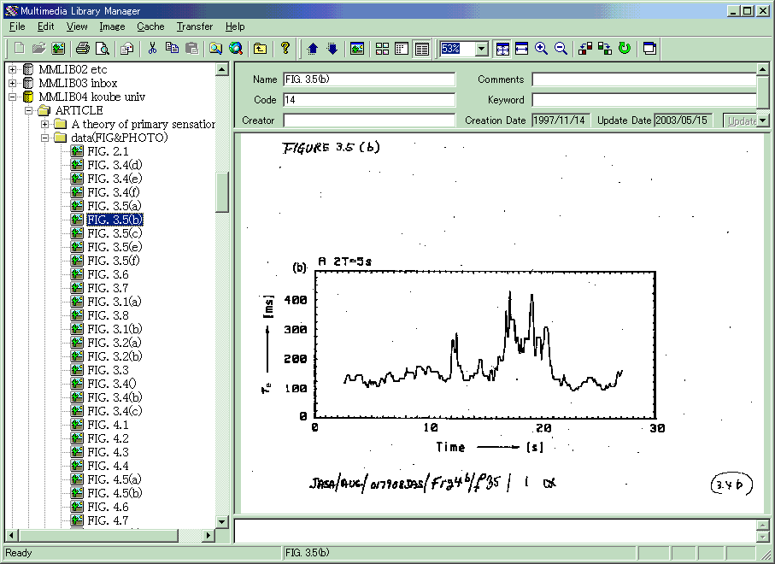The height and width of the screenshot is (564, 775).
Task: Click the Update button
Action: click(741, 120)
